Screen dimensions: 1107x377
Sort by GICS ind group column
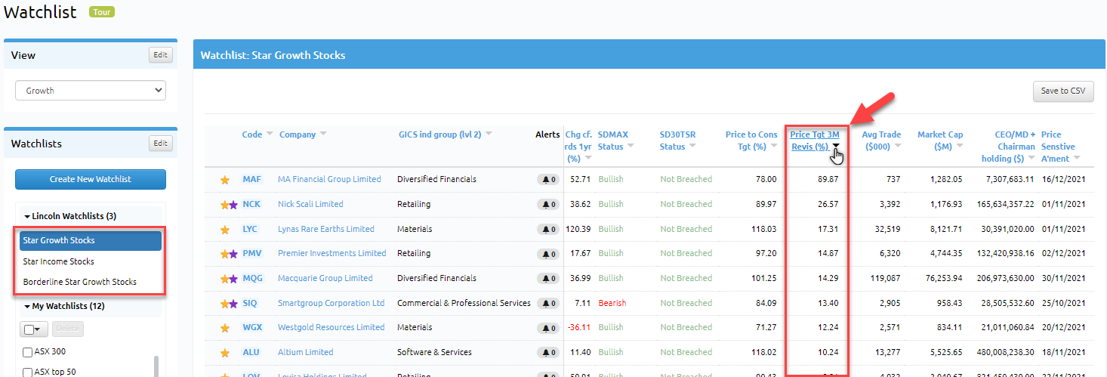[446, 134]
